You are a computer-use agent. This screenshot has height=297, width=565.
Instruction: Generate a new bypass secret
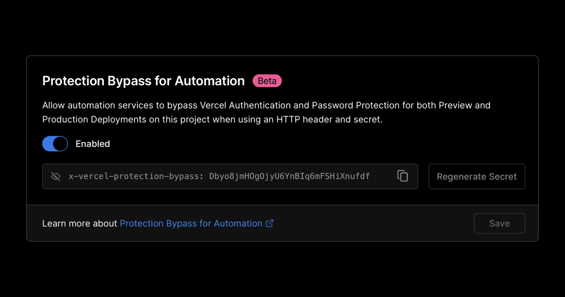(x=477, y=176)
